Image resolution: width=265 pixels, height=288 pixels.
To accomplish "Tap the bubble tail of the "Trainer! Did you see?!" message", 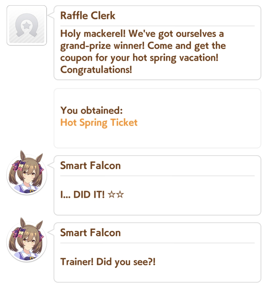I will click(x=51, y=232).
